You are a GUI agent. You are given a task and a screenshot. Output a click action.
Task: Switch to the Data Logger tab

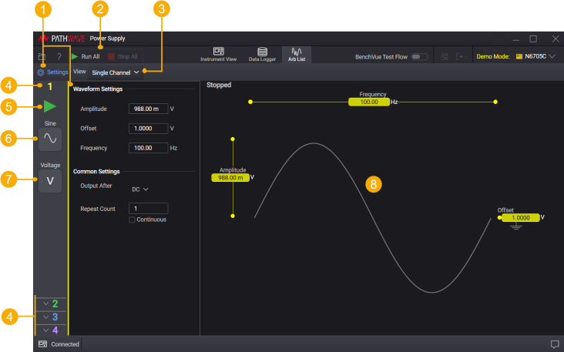pos(263,52)
